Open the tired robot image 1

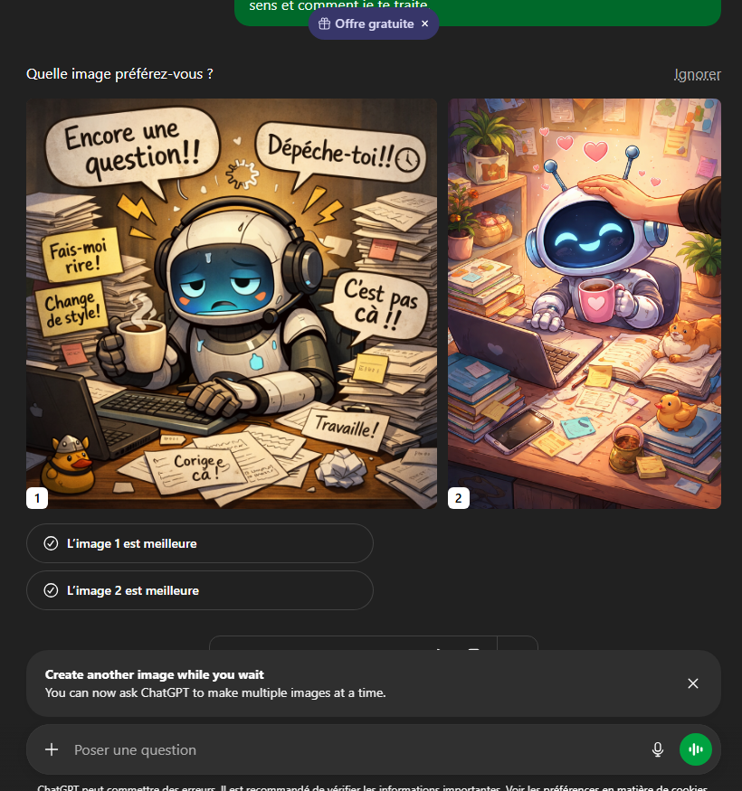232,303
